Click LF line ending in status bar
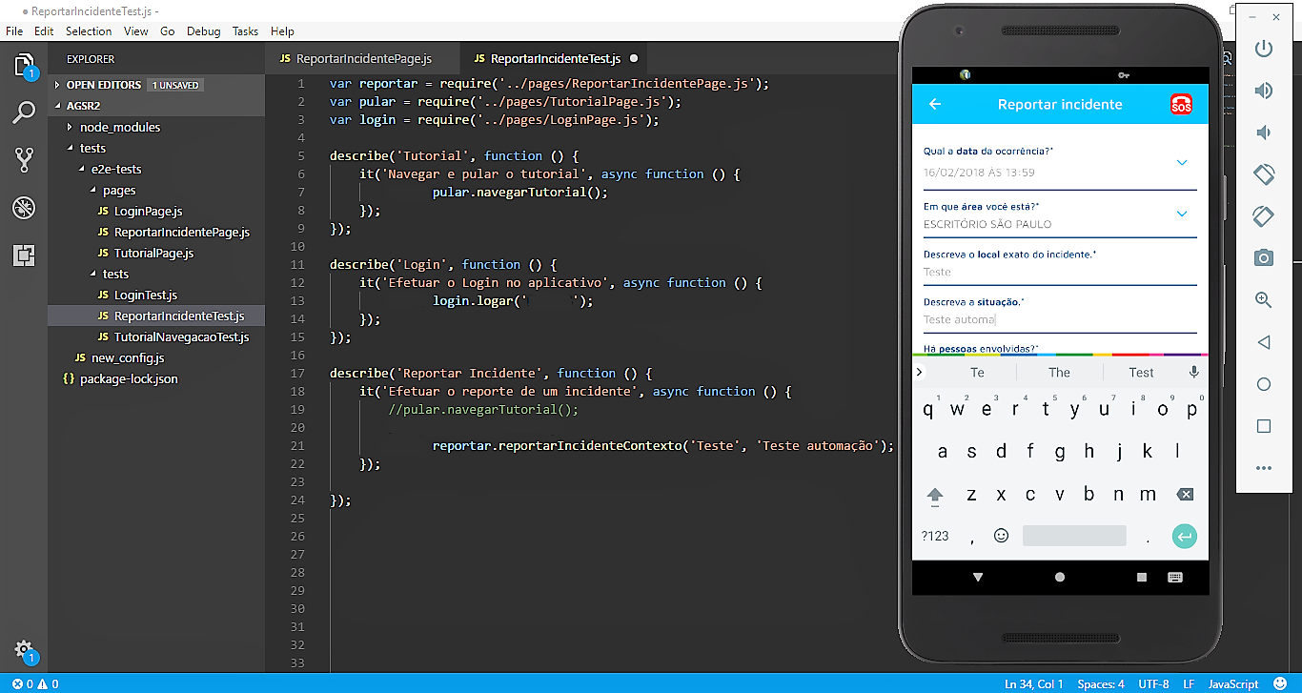The image size is (1302, 693). pos(1189,683)
